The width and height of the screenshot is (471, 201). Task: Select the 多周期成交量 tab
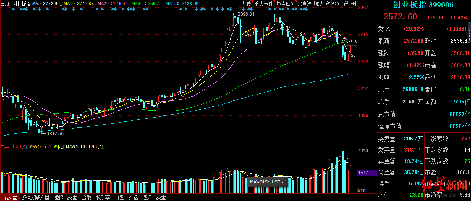(x=36, y=197)
